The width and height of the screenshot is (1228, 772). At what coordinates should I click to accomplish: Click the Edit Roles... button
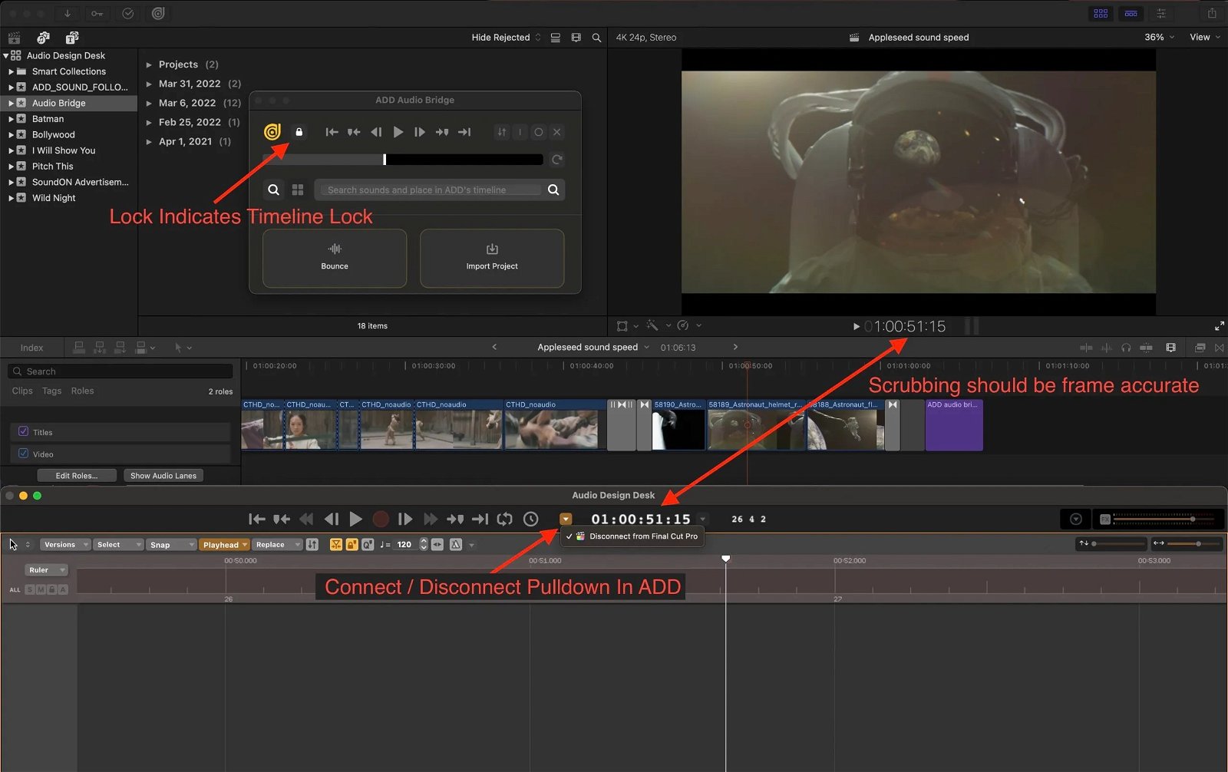click(x=77, y=476)
